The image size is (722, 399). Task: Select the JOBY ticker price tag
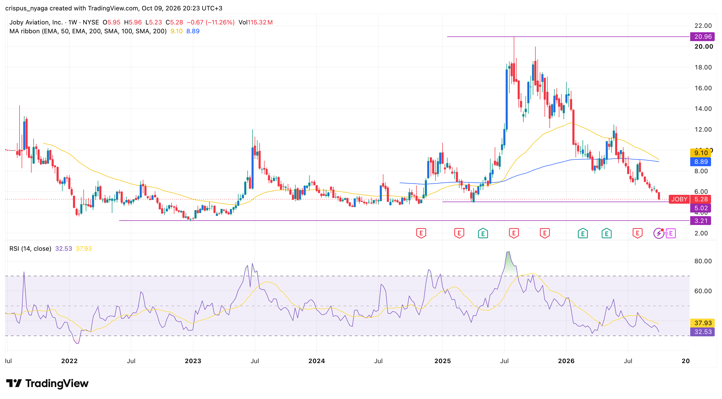click(x=679, y=199)
